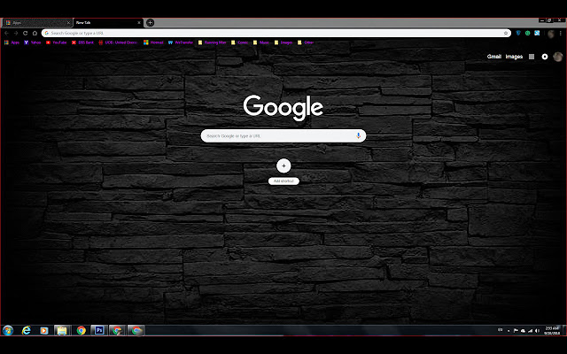This screenshot has height=354, width=567.
Task: Launch Internet Explorer from the taskbar
Action: (26, 330)
